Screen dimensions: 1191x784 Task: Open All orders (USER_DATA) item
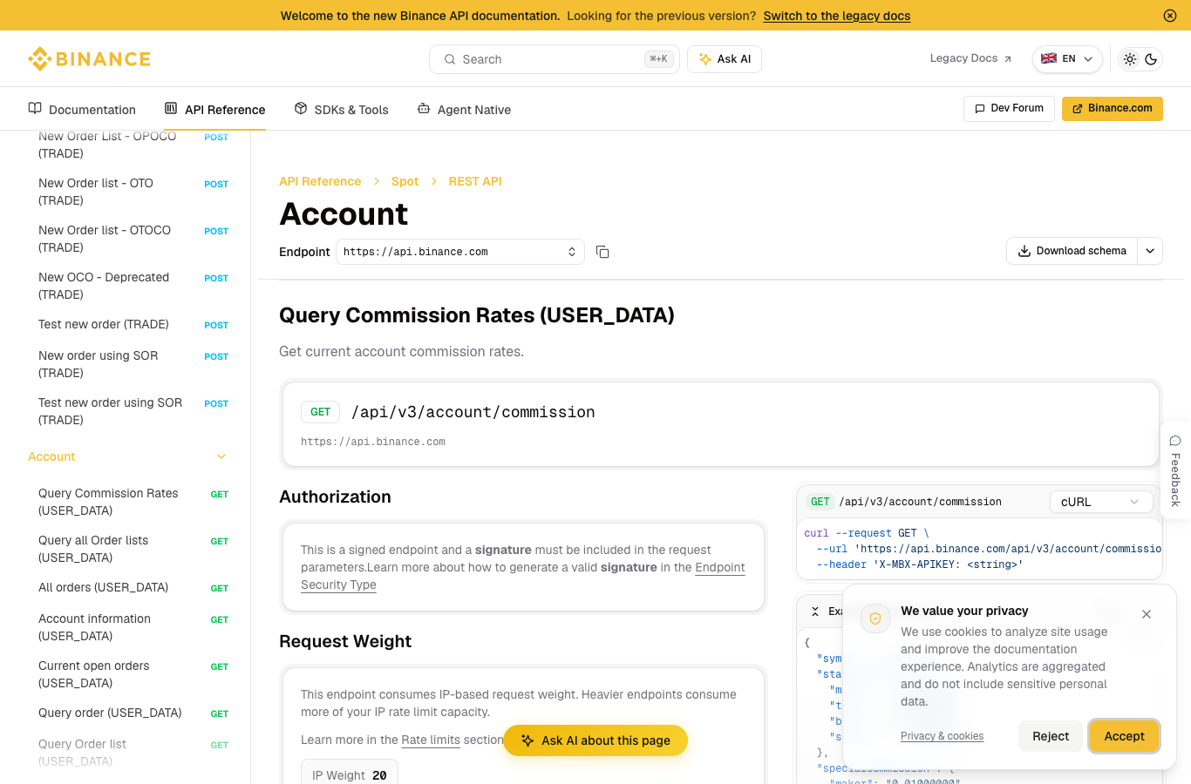[133, 587]
